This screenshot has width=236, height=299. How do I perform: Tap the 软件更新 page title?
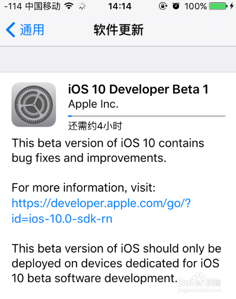point(118,30)
